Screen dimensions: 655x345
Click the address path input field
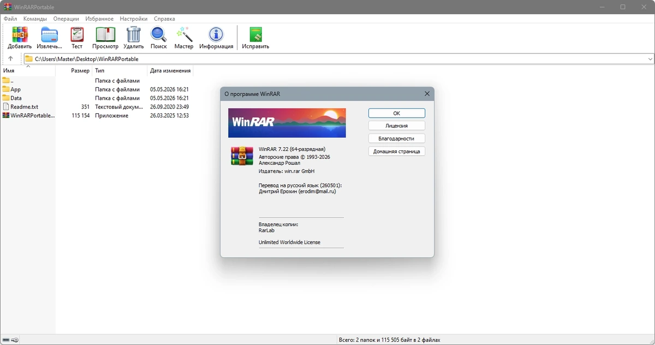coord(338,59)
